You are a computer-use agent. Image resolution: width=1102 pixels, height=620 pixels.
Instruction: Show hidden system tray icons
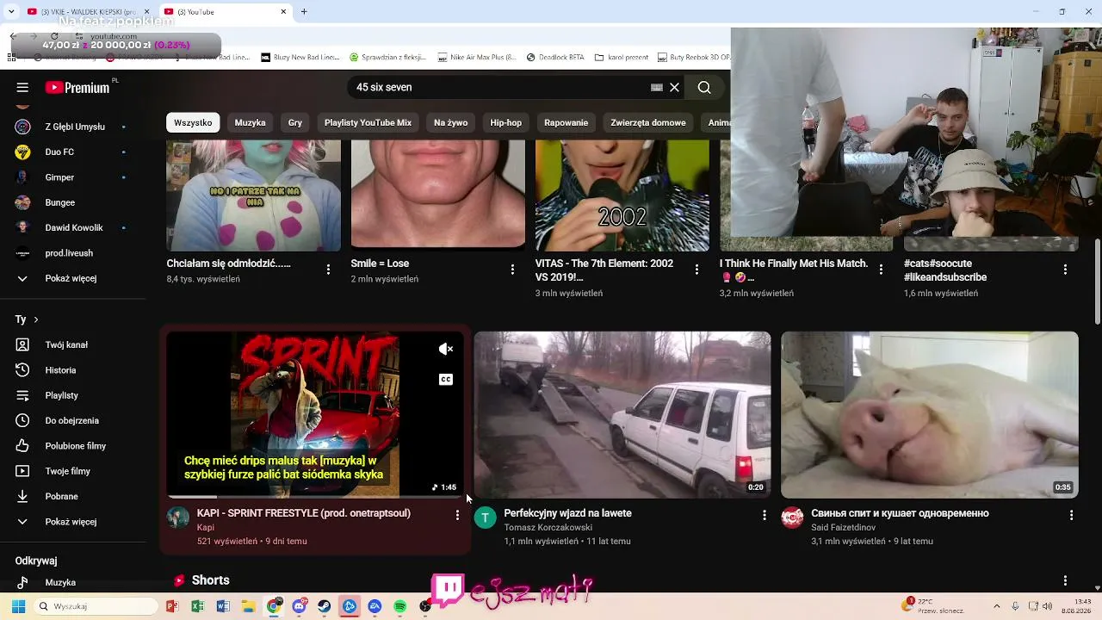pos(997,606)
